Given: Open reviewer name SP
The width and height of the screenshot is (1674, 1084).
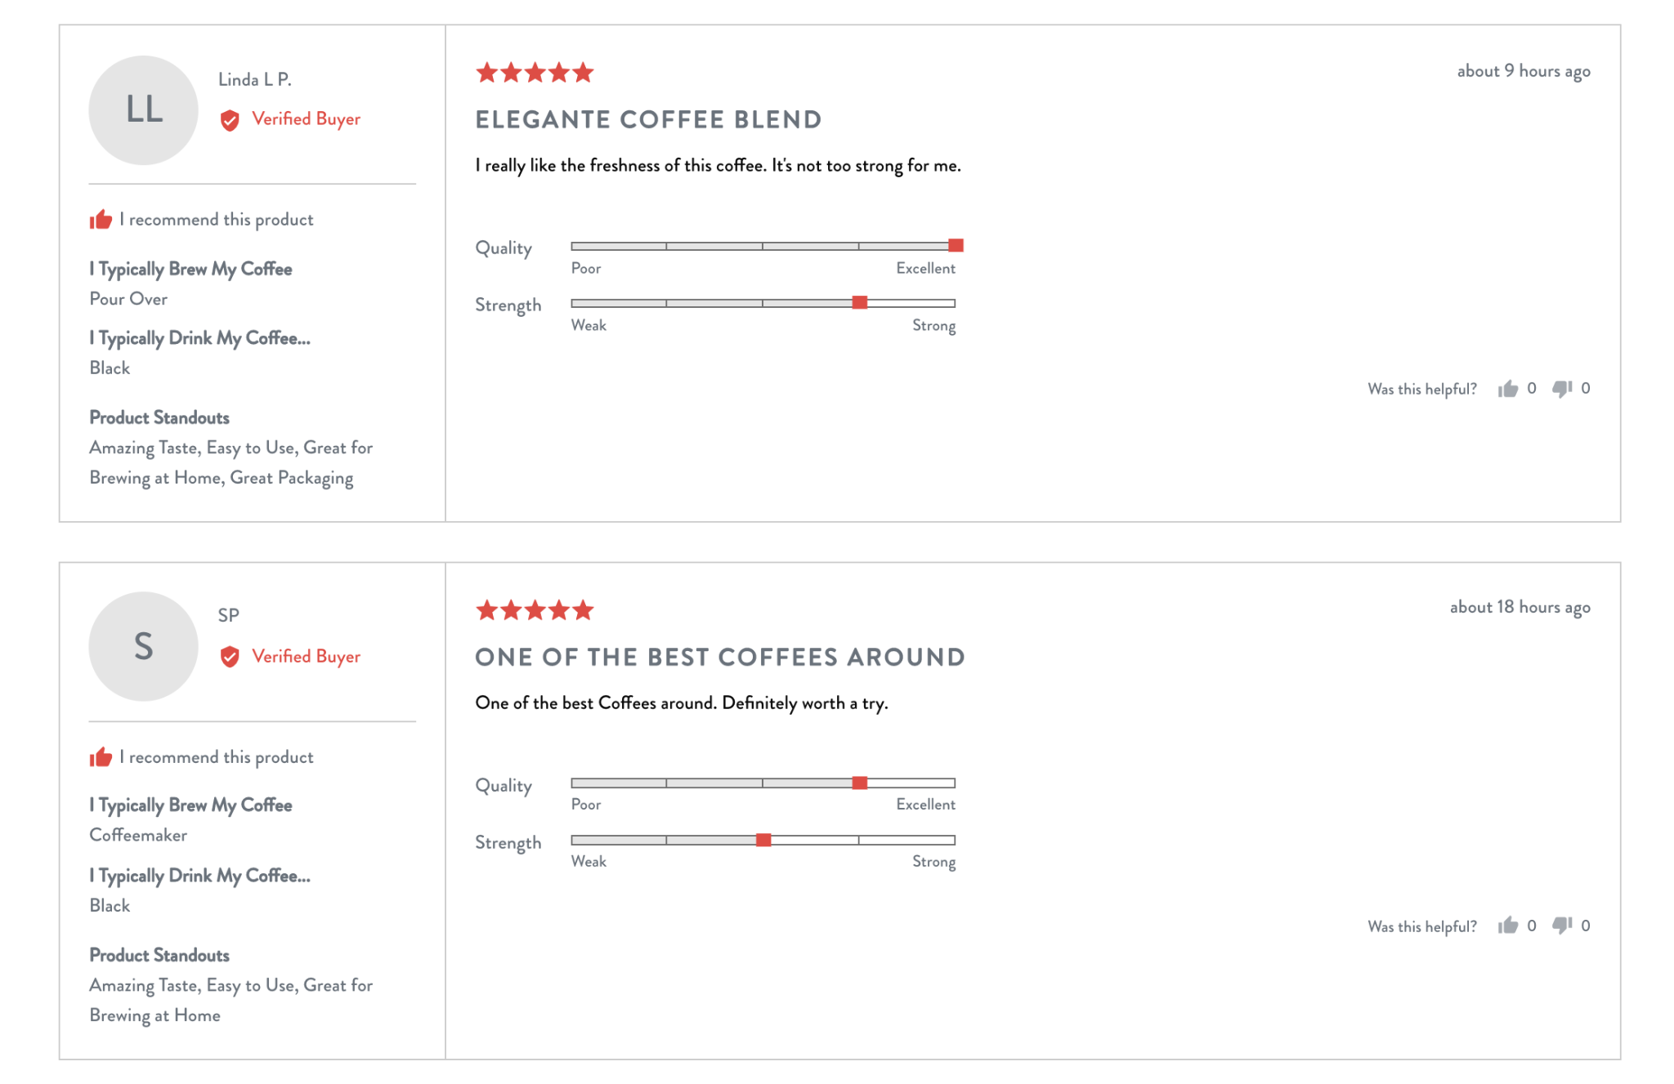Looking at the screenshot, I should (x=229, y=615).
